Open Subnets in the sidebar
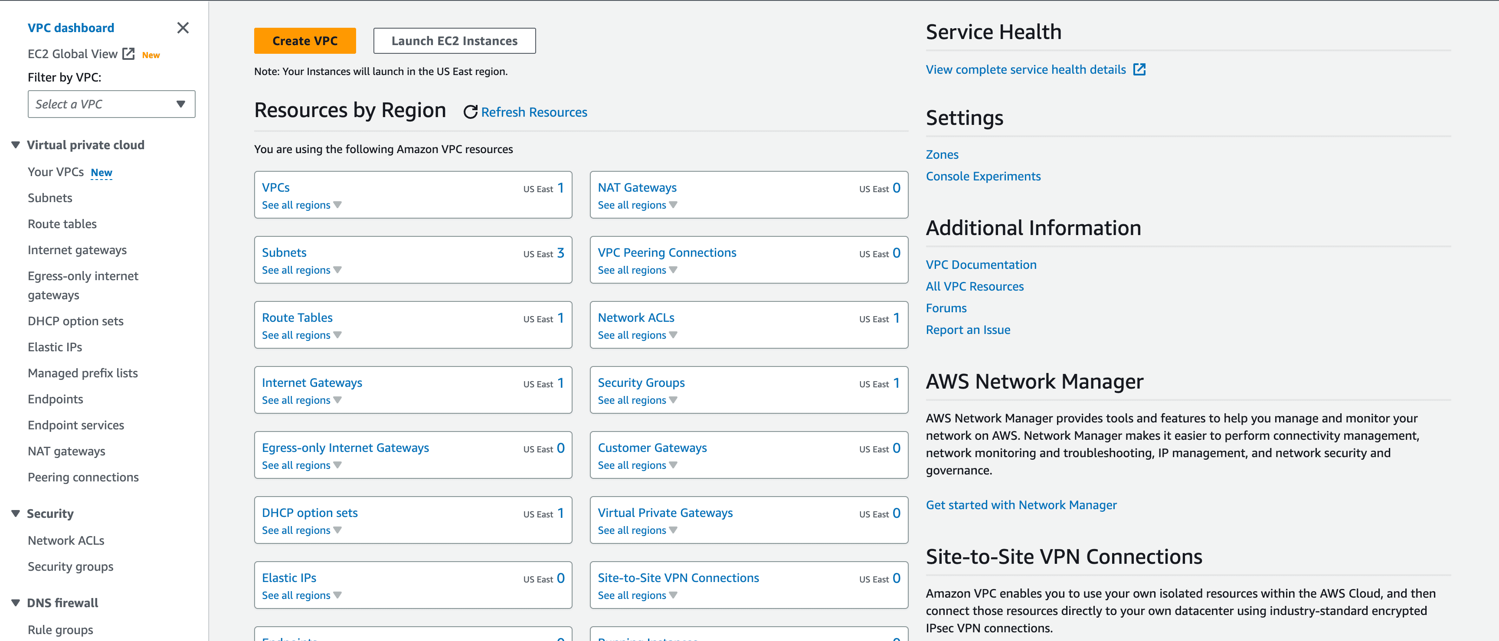 point(50,198)
